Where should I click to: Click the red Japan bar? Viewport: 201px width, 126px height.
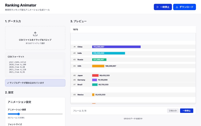coord(95,75)
